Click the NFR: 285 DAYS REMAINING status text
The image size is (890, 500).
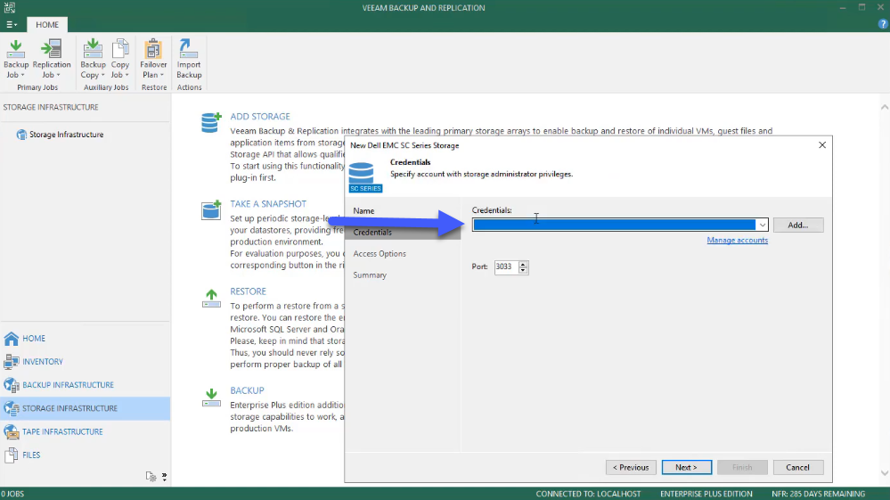point(818,494)
